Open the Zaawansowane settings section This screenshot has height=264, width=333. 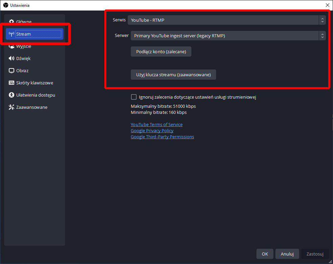[x=32, y=107]
